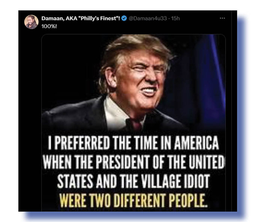Image resolution: width=255 pixels, height=222 pixels.
Task: Click the blue verified checkmark badge
Action: [124, 18]
